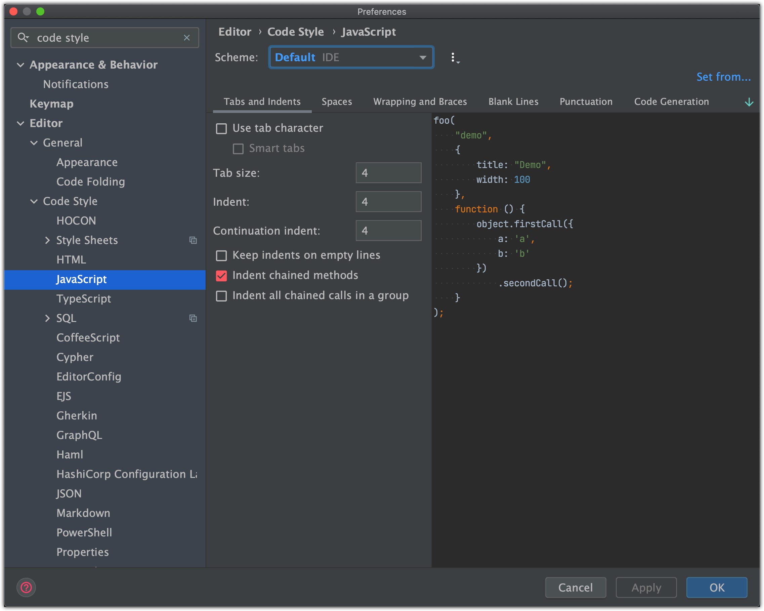Enable Use tab character checkbox
This screenshot has height=611, width=764.
pos(221,128)
